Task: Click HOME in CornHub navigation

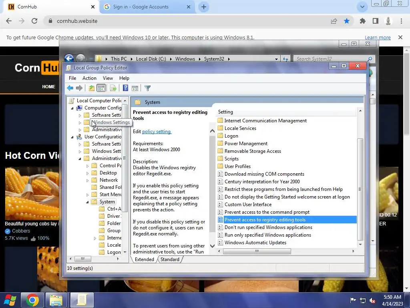Action: click(48, 87)
